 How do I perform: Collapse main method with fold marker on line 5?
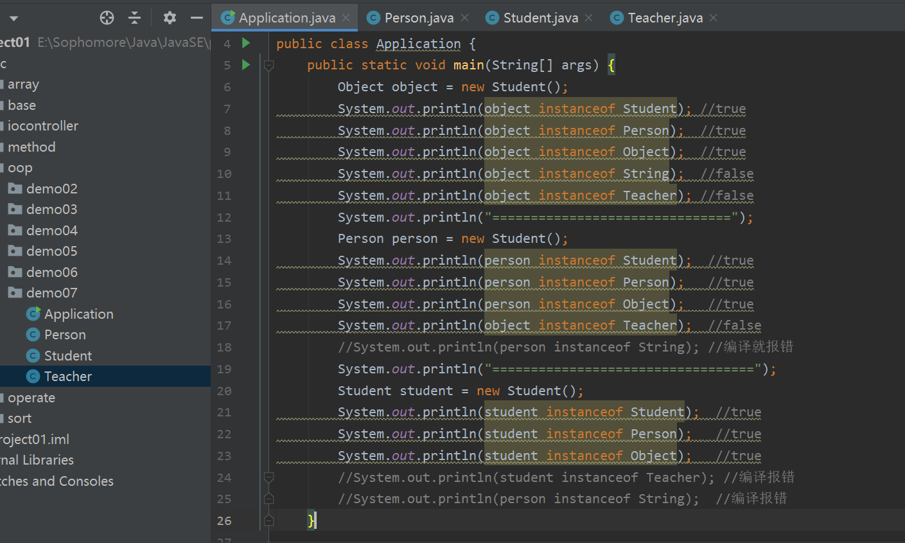tap(269, 65)
